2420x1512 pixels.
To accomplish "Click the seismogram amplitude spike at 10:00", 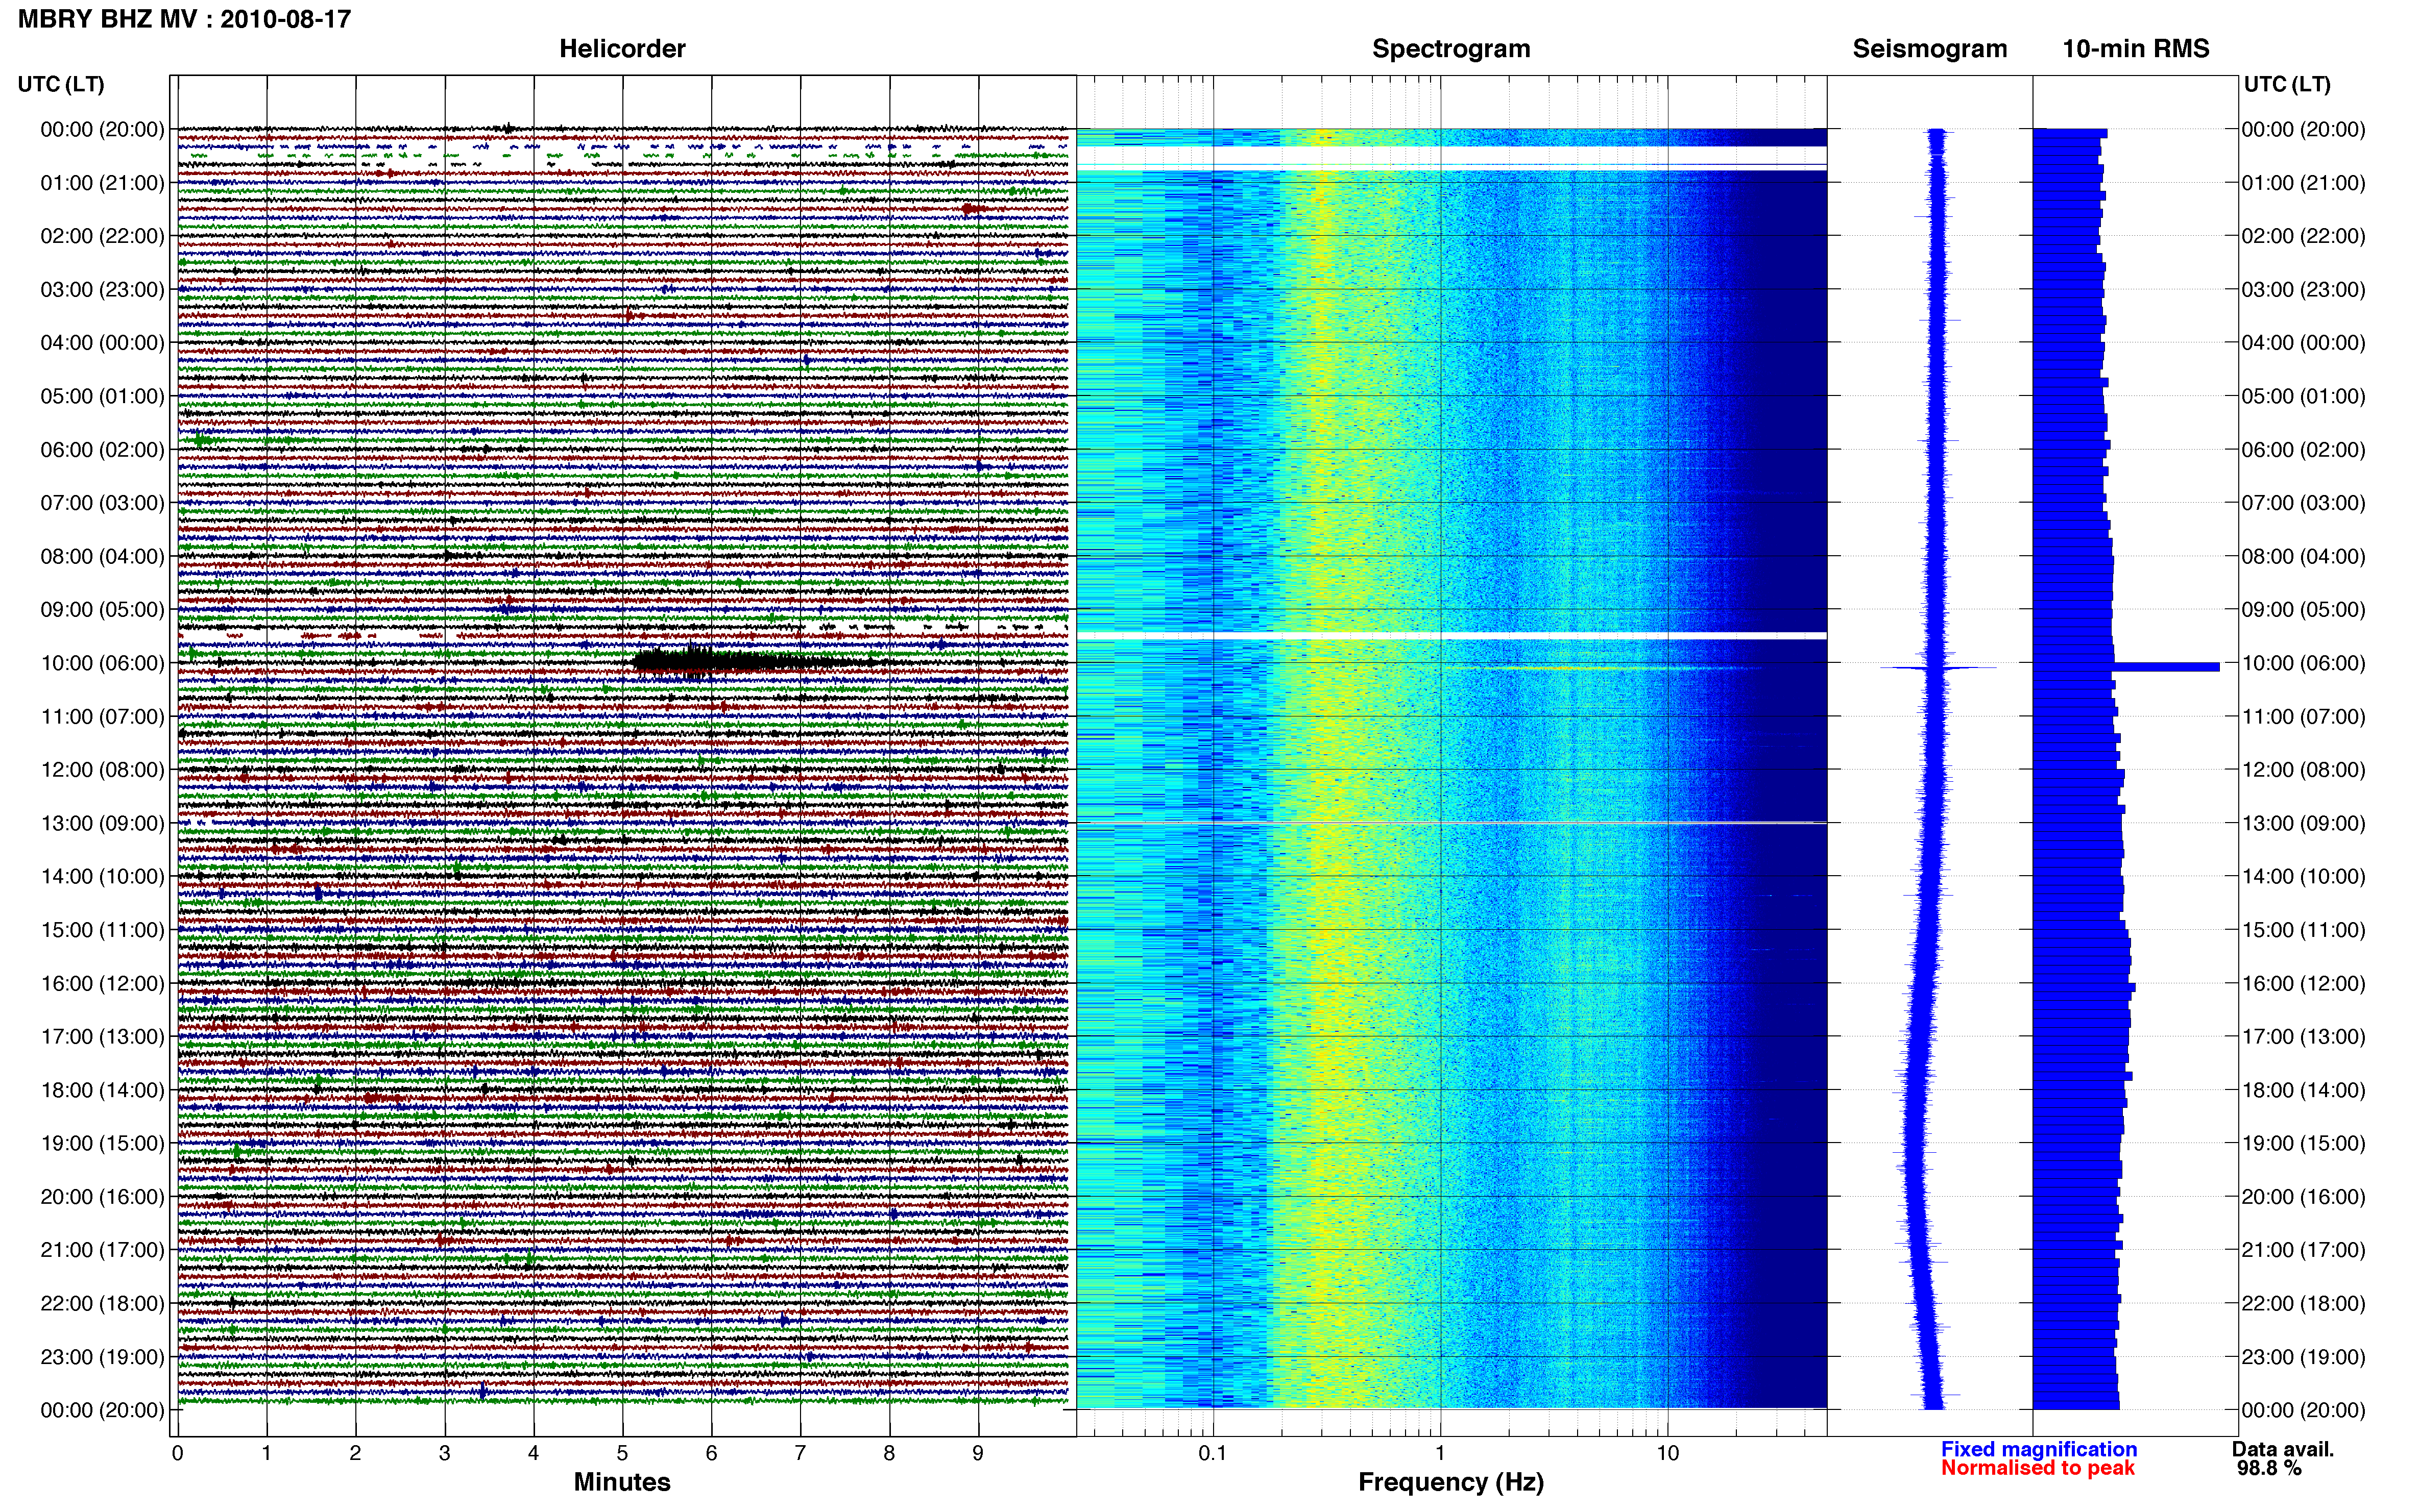I will coord(1938,667).
